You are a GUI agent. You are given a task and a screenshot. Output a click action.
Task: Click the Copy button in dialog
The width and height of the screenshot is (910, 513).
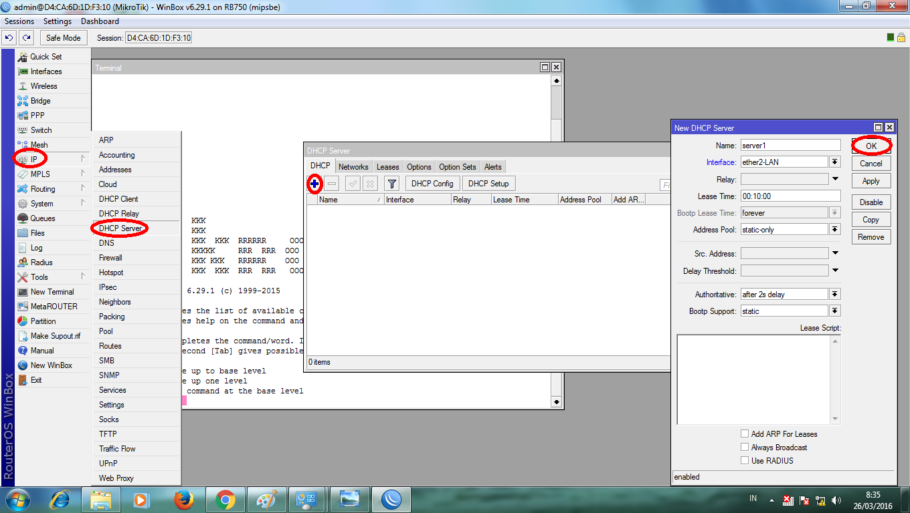click(x=871, y=220)
